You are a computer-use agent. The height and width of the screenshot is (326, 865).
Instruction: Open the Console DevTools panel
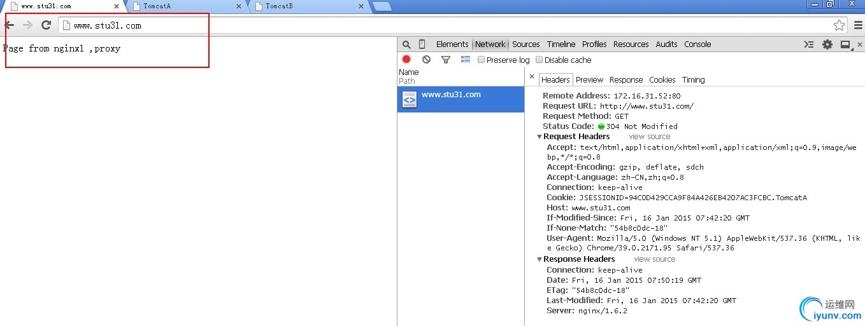click(697, 44)
